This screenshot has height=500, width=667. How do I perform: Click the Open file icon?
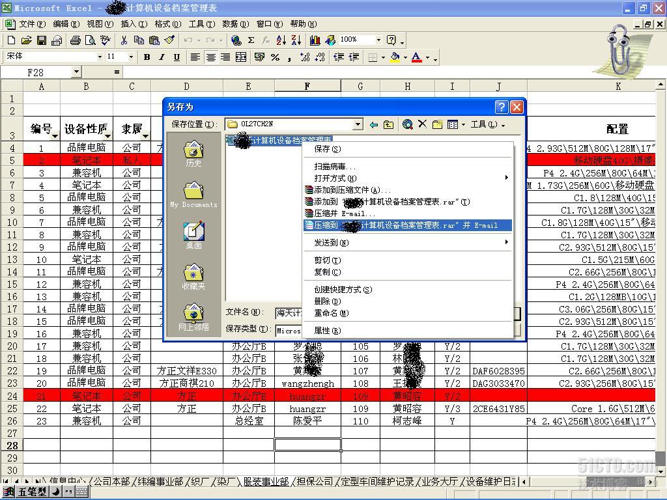click(x=26, y=40)
